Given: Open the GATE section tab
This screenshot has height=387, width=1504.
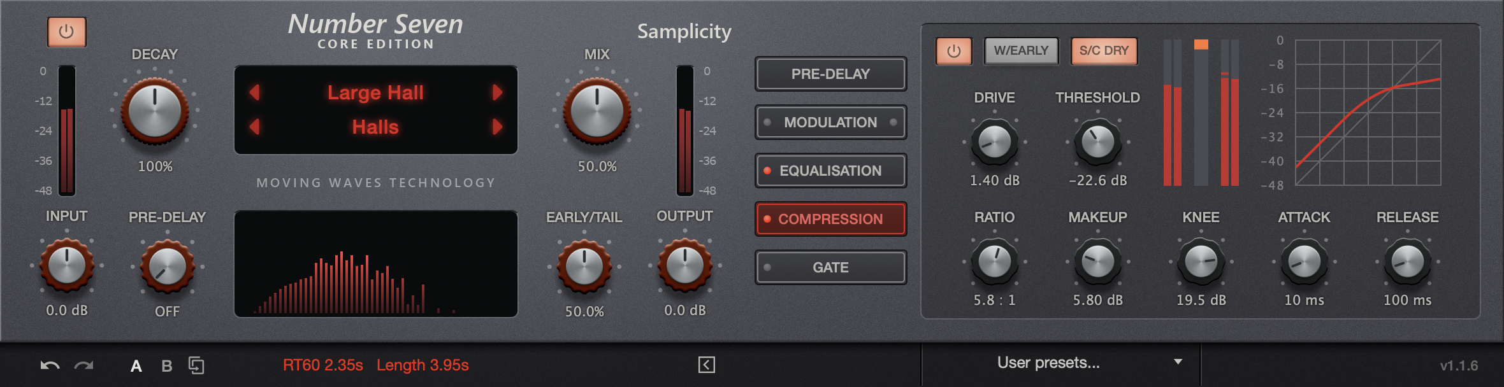Looking at the screenshot, I should 830,267.
